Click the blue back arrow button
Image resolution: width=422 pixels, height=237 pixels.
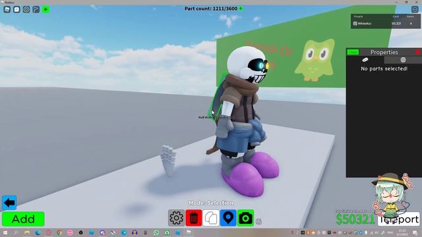(9, 203)
